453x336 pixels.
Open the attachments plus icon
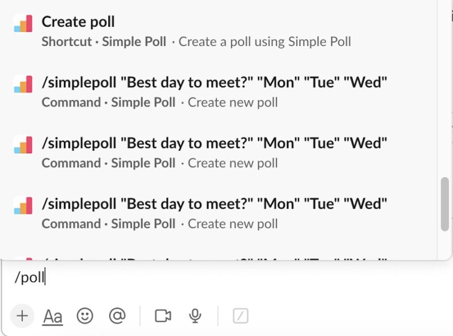(22, 316)
